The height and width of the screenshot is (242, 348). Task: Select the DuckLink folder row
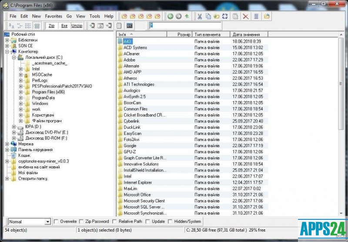(192, 127)
